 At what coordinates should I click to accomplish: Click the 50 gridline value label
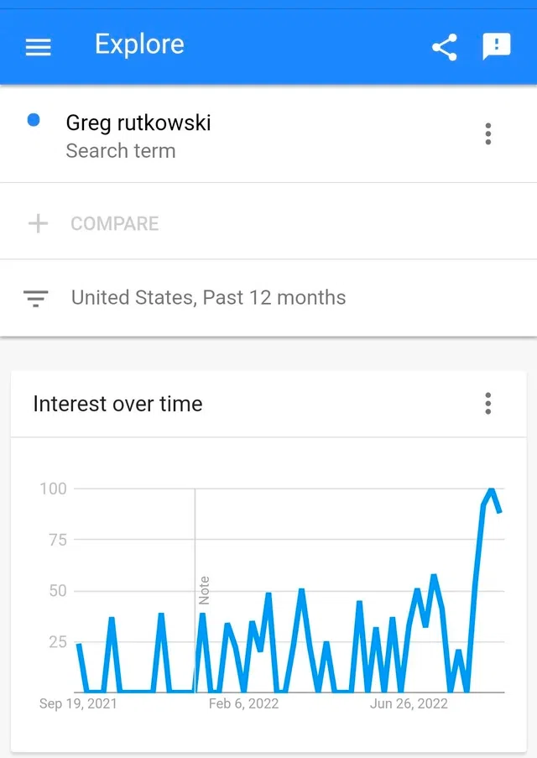click(58, 591)
